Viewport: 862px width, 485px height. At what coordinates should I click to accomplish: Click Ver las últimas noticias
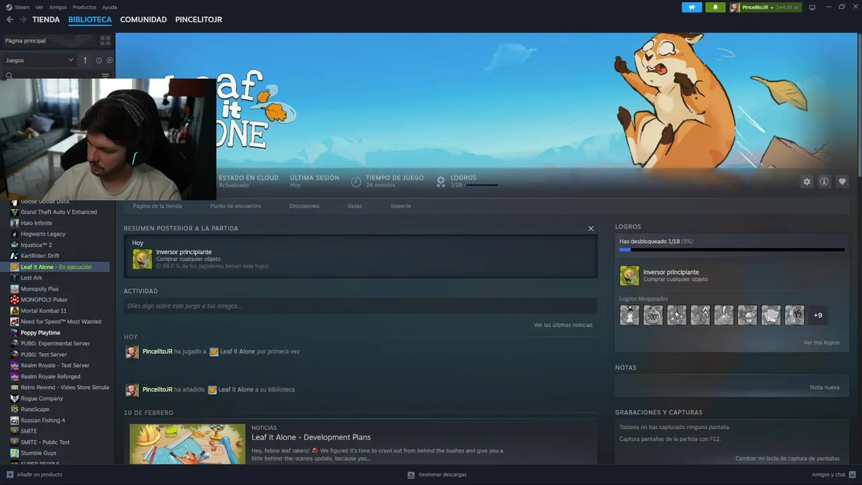pyautogui.click(x=563, y=325)
